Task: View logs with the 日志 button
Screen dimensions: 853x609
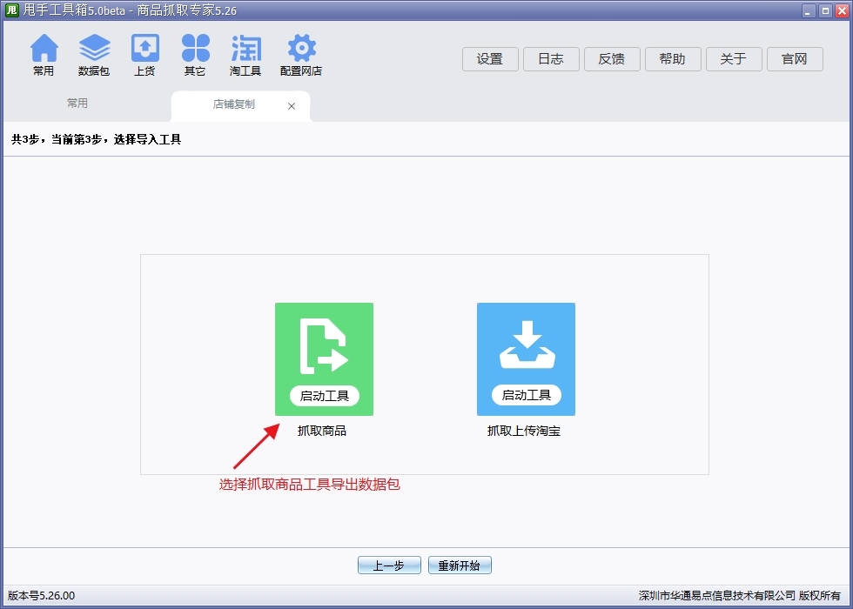Action: point(551,59)
